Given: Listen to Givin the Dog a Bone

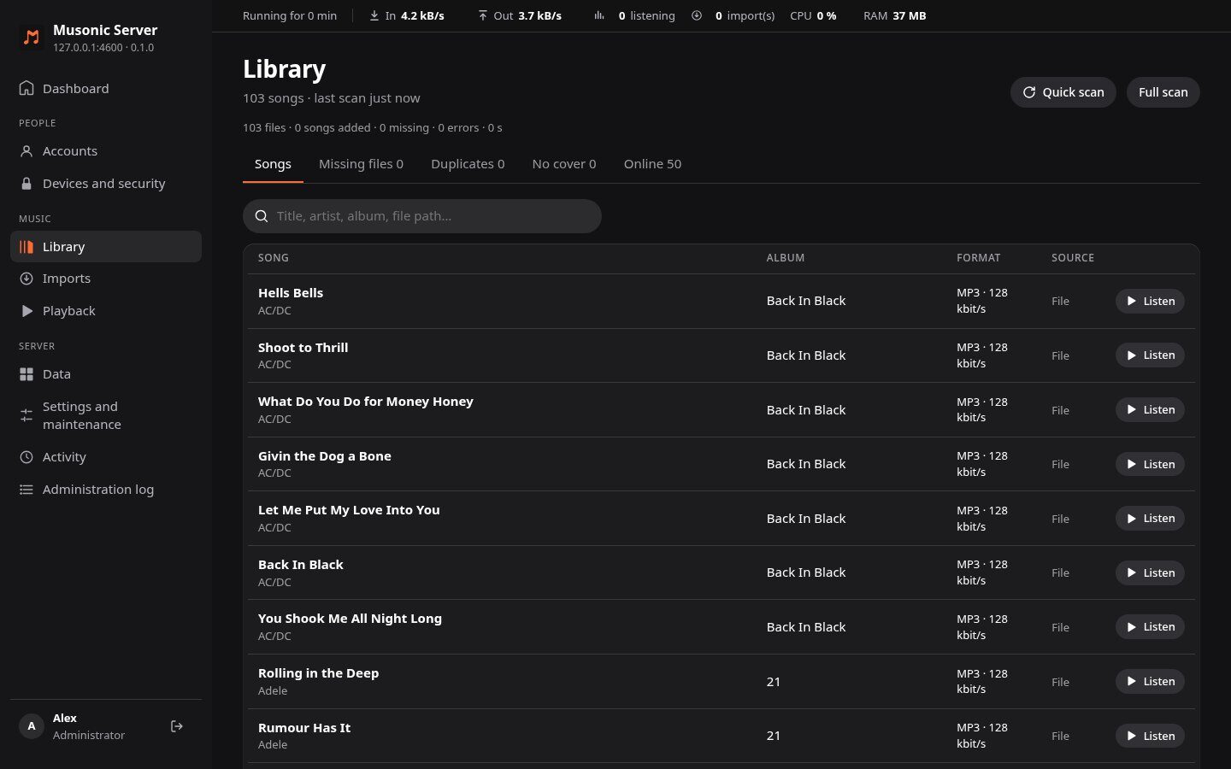Looking at the screenshot, I should pos(1150,464).
